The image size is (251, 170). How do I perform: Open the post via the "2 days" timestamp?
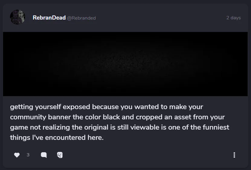pyautogui.click(x=233, y=18)
